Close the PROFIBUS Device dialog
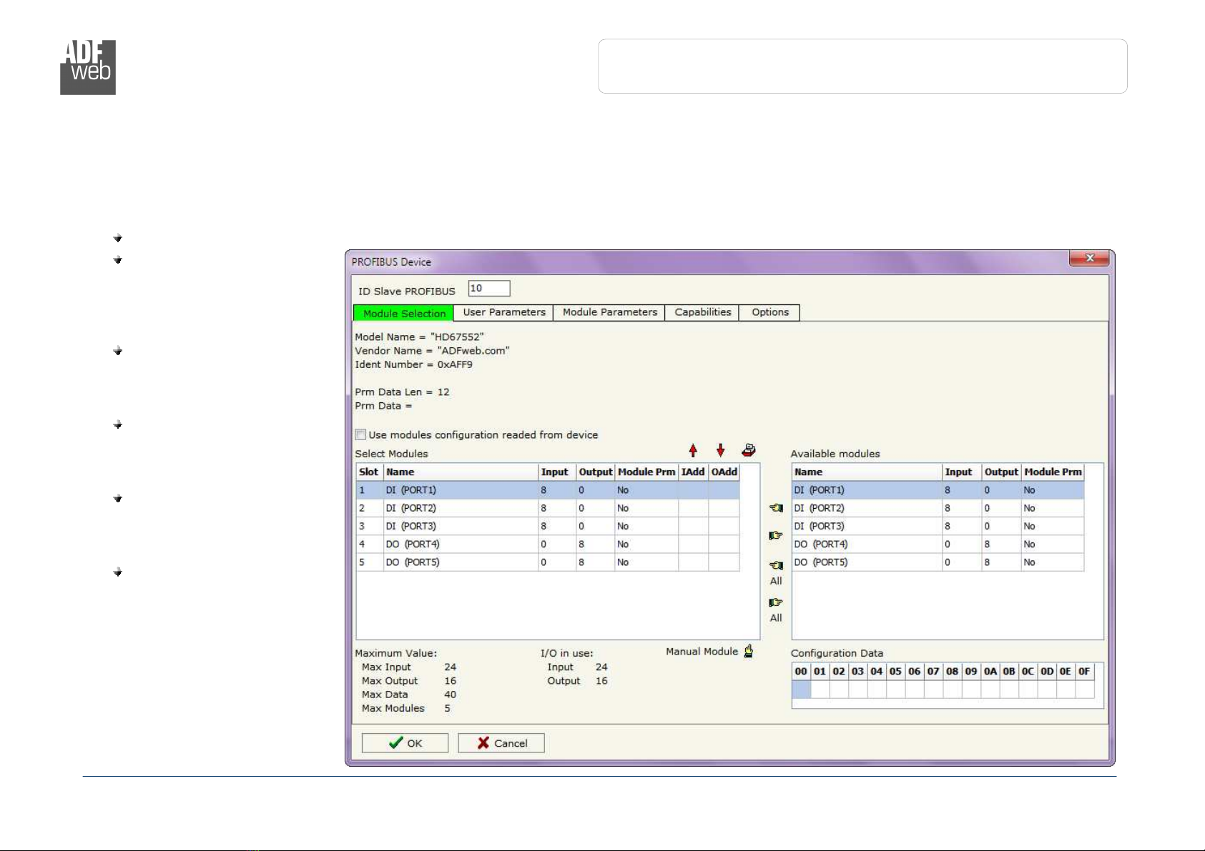 click(1089, 258)
